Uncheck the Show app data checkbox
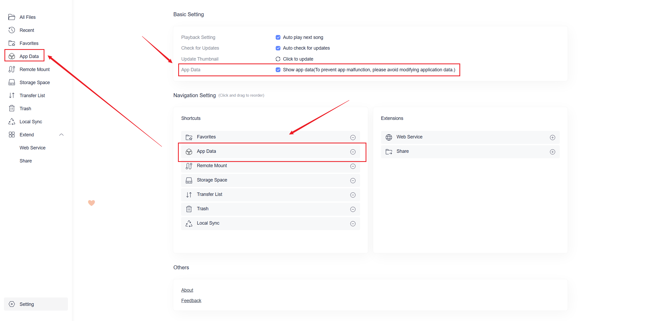This screenshot has height=321, width=669. pos(278,70)
